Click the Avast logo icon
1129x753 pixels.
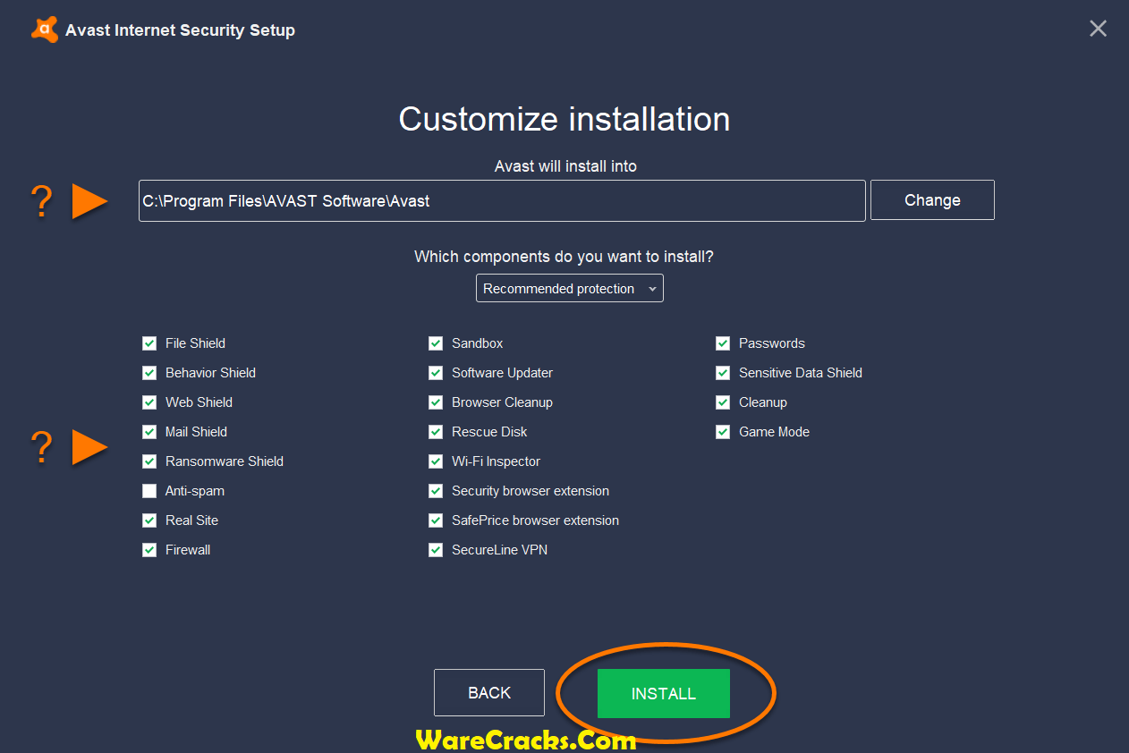[x=45, y=30]
